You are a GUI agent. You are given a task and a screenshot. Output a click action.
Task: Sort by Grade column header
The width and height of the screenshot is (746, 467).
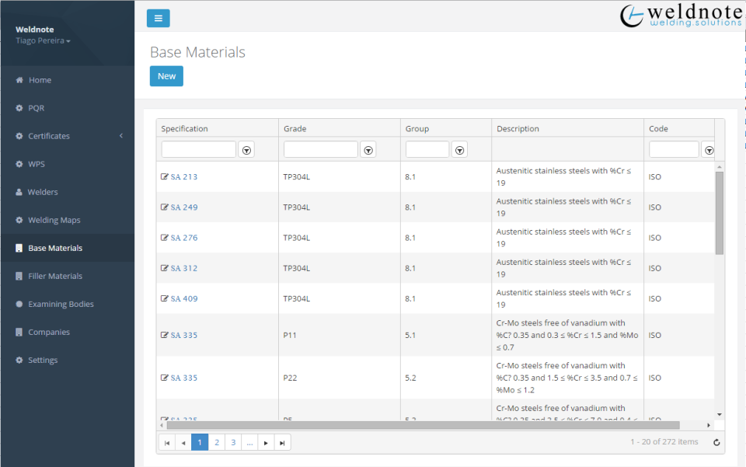(340, 128)
